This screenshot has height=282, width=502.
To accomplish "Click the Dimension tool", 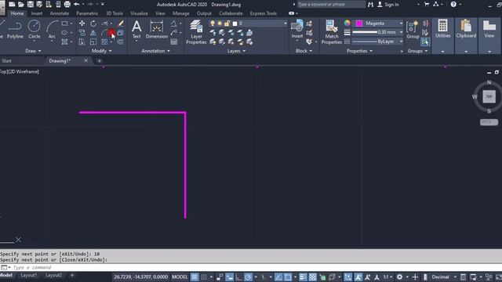I will (157, 30).
